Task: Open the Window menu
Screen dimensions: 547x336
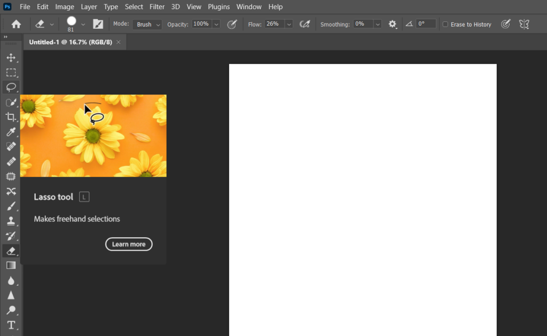Action: tap(249, 6)
